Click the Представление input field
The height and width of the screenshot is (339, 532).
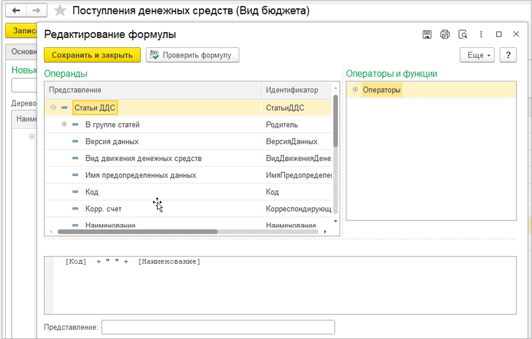click(218, 327)
